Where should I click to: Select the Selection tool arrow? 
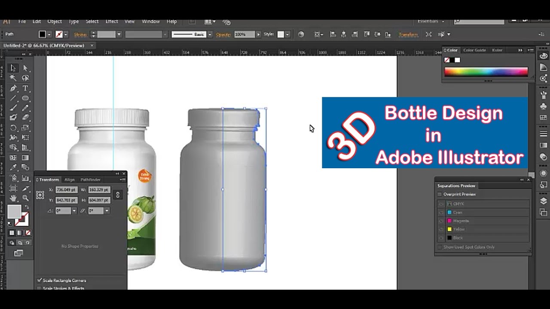click(13, 68)
